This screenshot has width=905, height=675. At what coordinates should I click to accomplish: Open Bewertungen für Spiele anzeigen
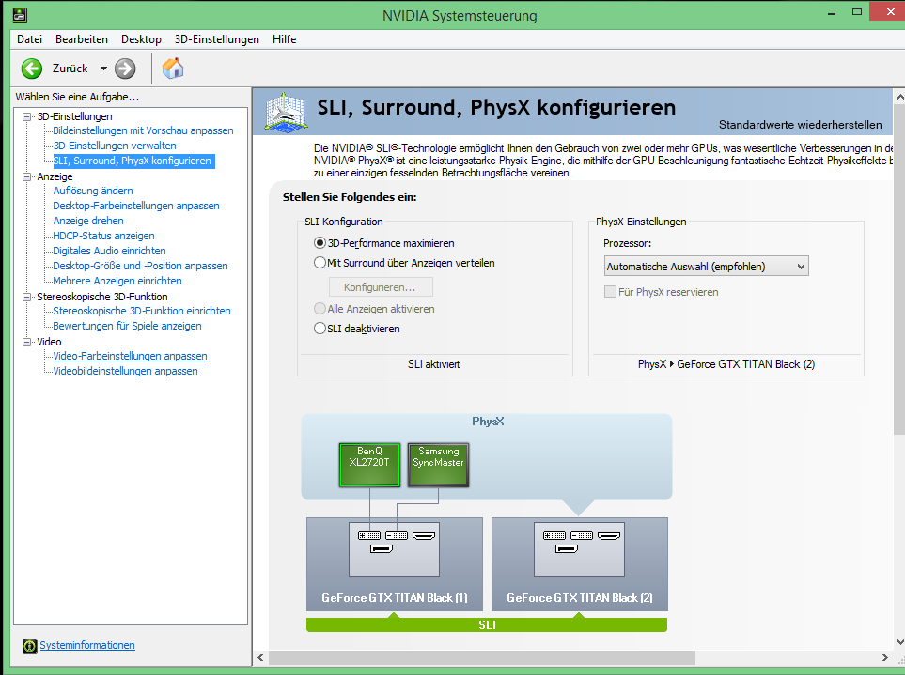click(127, 326)
